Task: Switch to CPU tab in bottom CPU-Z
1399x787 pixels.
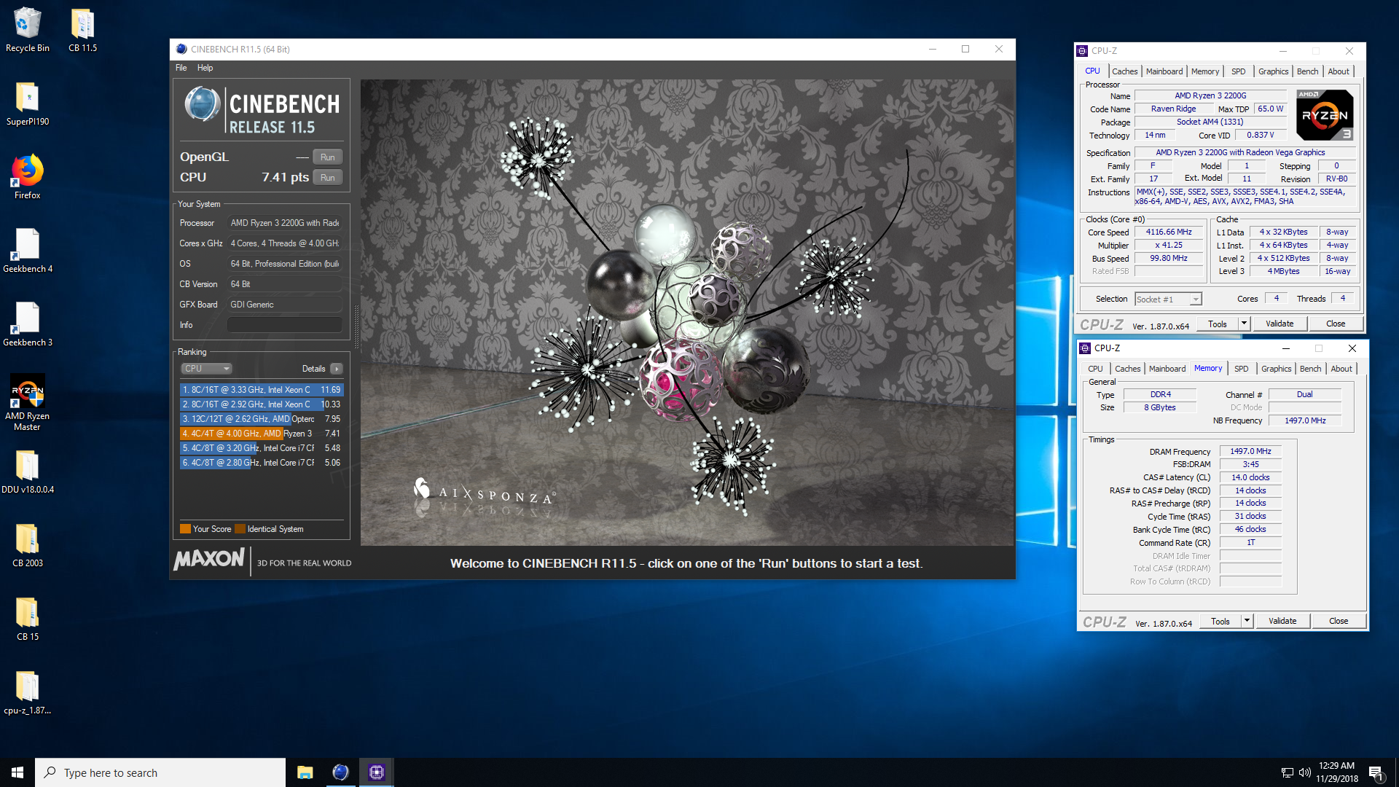Action: tap(1095, 369)
